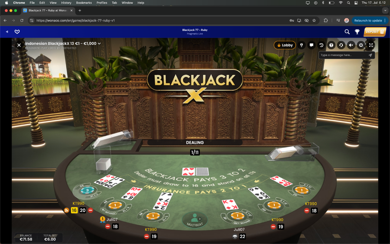
Task: Collapse the site sidebar arrow
Action: 7,32
